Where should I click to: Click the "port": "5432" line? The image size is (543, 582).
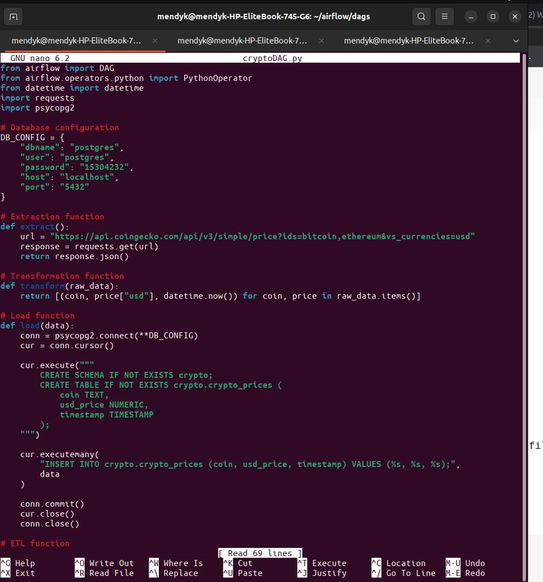55,187
